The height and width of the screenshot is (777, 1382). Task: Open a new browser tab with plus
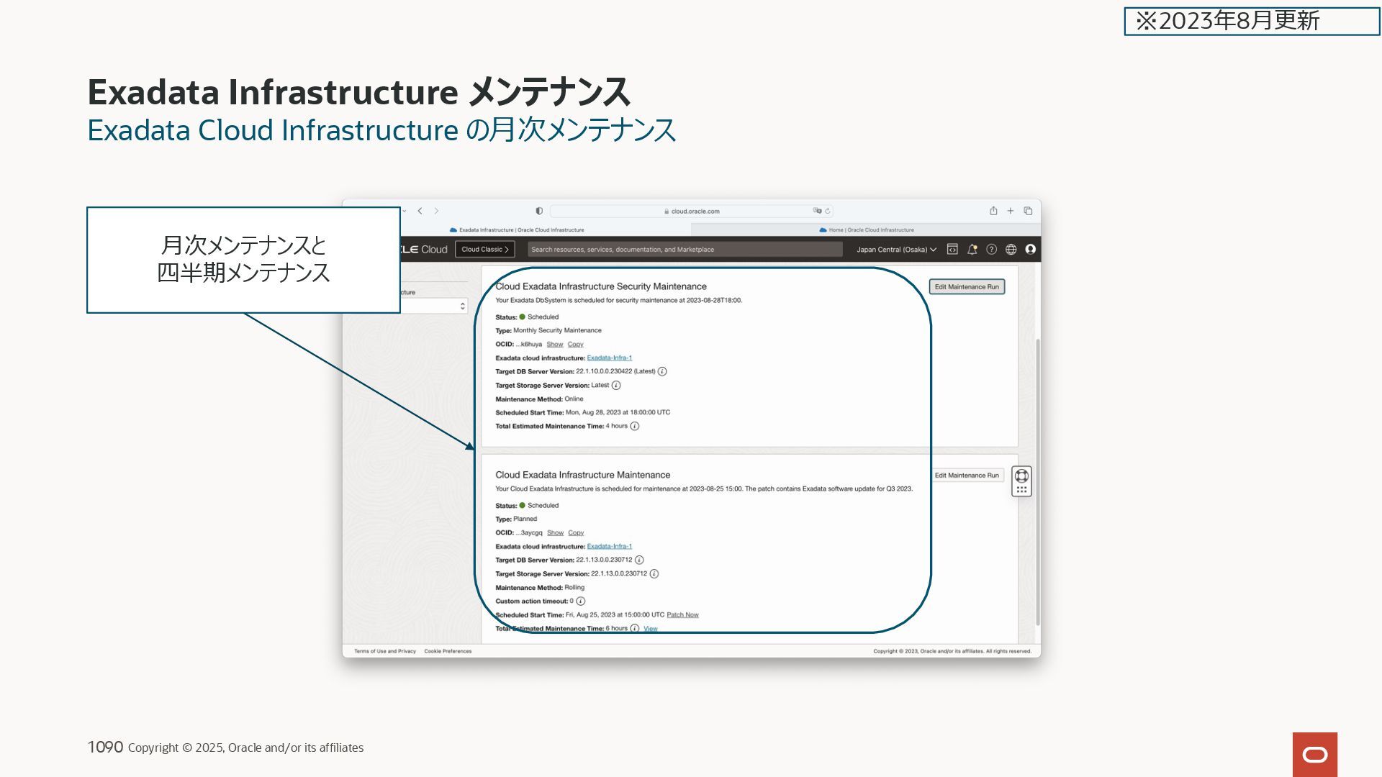pos(1011,211)
